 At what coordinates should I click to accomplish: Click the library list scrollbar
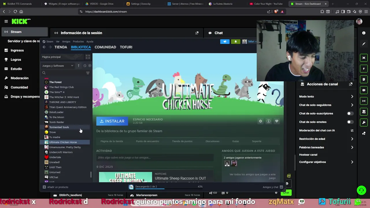coord(91,174)
